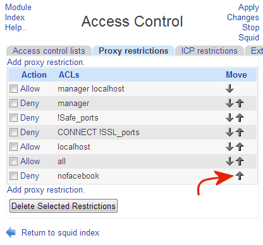Click Apply Changes link
This screenshot has width=263, height=245.
pos(243,12)
